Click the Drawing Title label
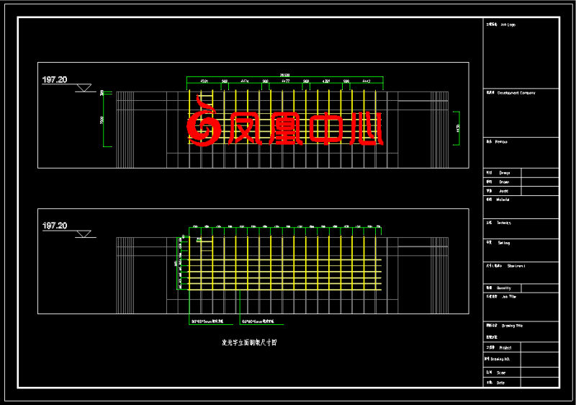The height and width of the screenshot is (405, 576). (x=505, y=326)
